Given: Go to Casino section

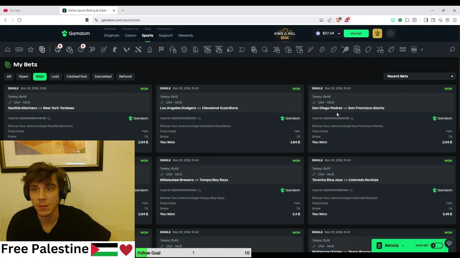Looking at the screenshot, I should click(130, 35).
